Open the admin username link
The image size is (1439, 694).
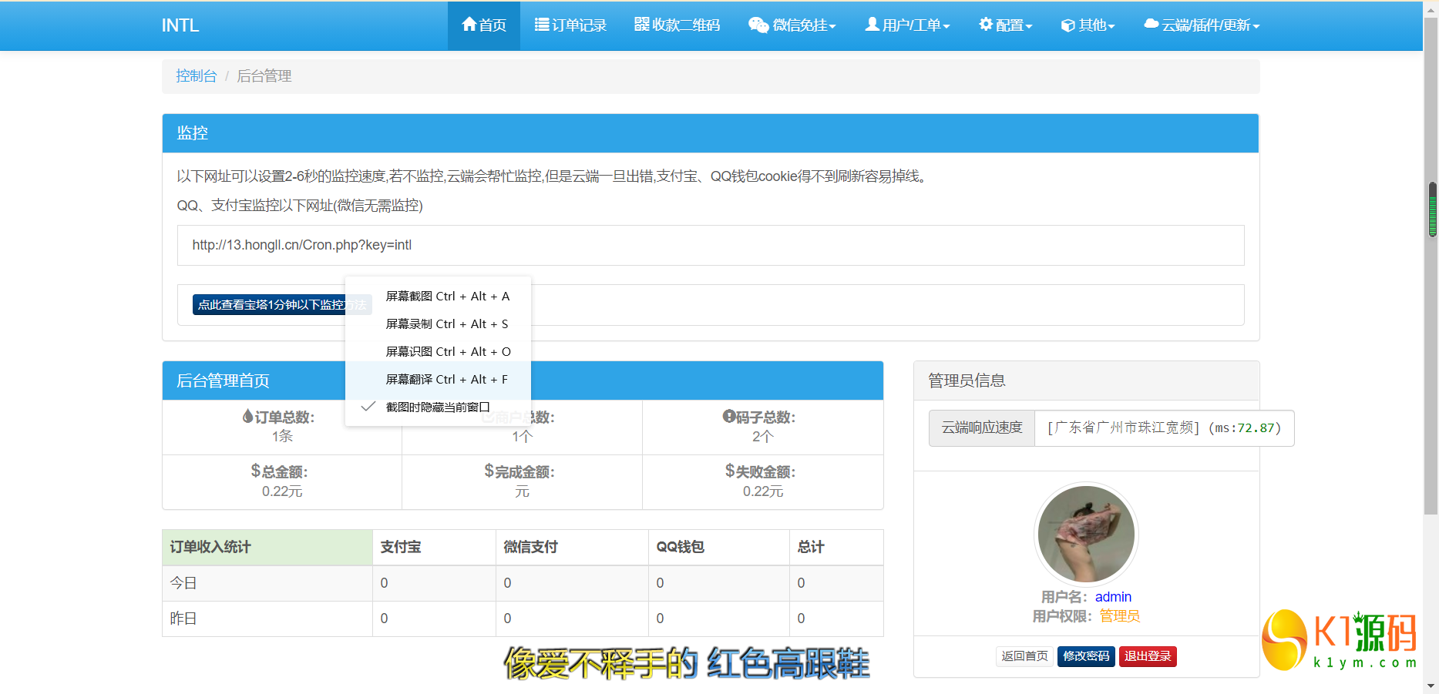point(1114,596)
